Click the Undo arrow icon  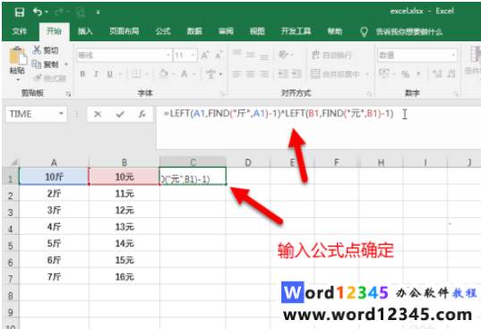(38, 12)
